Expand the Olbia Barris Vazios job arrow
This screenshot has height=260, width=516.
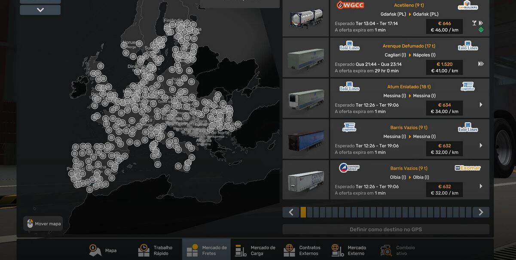481,186
